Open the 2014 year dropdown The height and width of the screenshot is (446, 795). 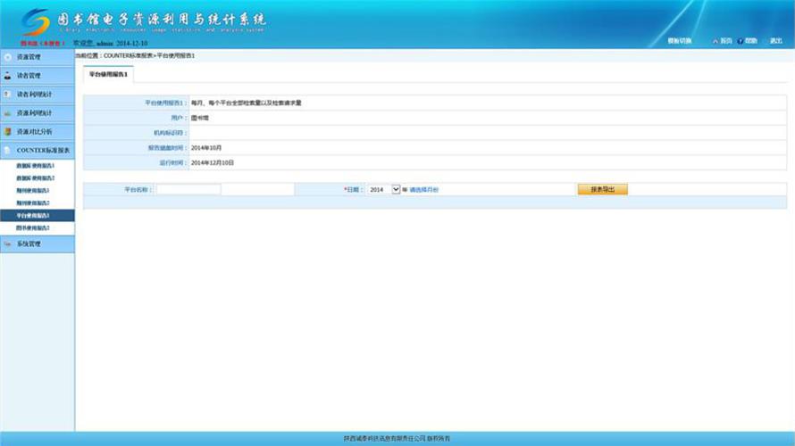tap(396, 190)
